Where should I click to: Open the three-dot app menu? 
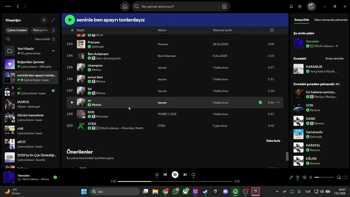tap(8, 6)
